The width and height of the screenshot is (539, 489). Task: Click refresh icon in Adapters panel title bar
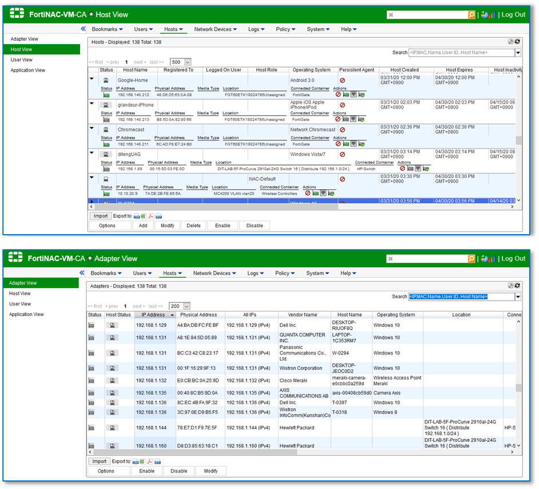coord(517,285)
